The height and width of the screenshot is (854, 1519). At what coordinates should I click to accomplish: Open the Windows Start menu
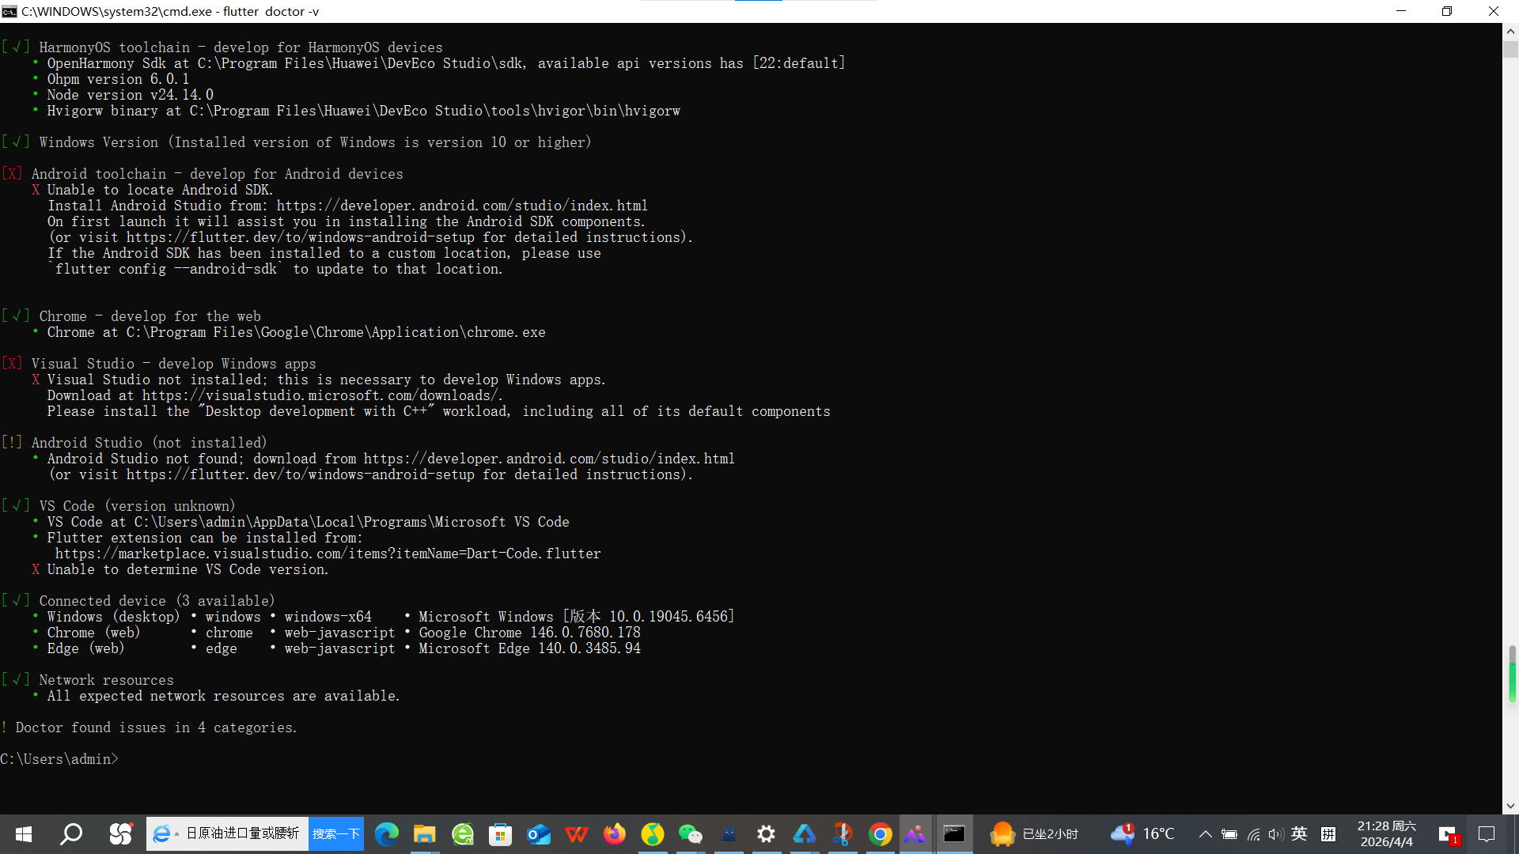point(24,834)
